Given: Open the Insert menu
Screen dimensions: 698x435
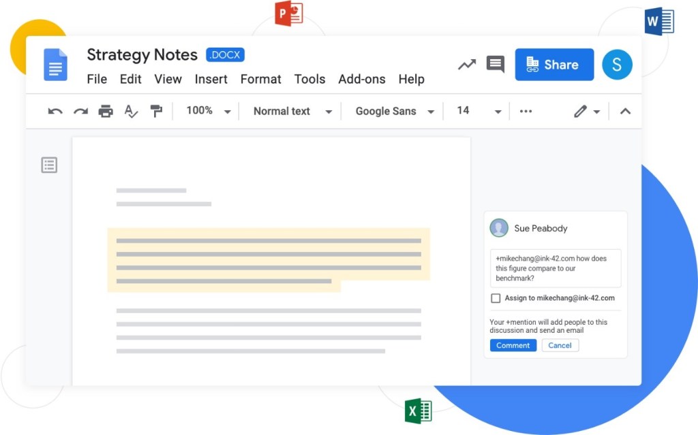Looking at the screenshot, I should point(211,79).
